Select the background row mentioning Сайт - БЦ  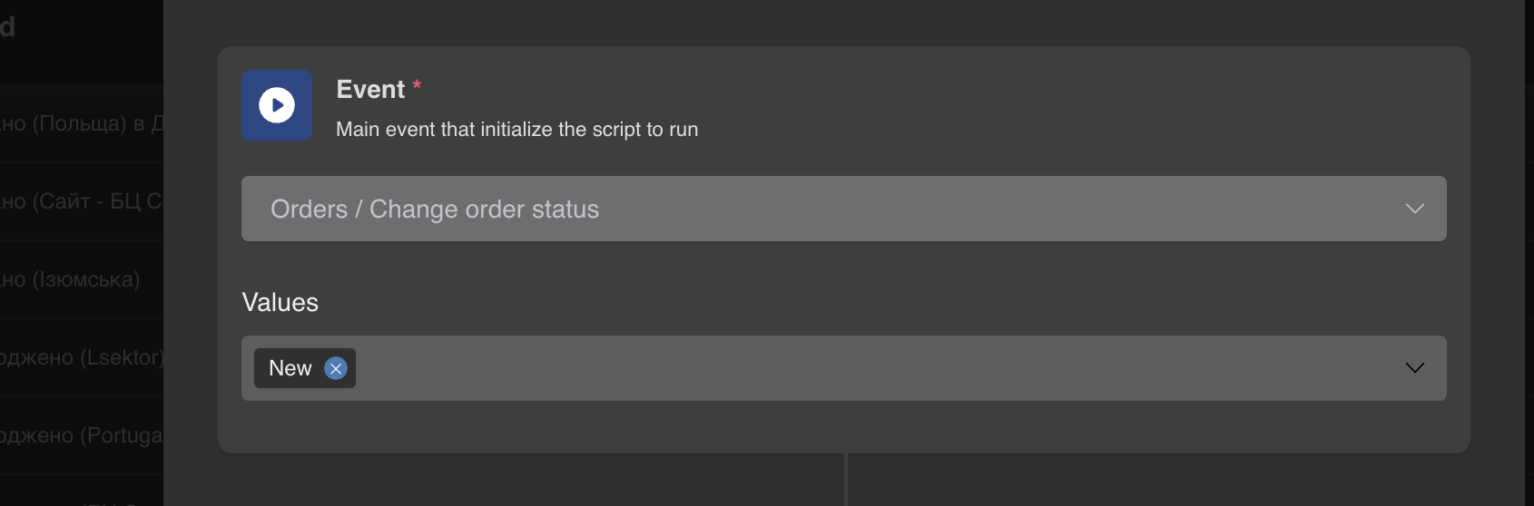pos(82,201)
